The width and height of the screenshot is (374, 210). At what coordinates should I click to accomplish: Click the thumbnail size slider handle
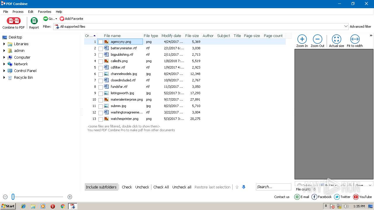[x=13, y=197]
